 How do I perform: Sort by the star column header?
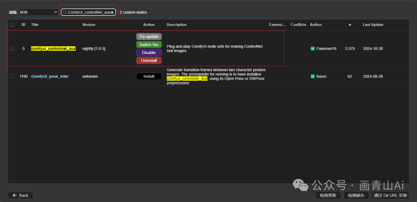pyautogui.click(x=350, y=25)
